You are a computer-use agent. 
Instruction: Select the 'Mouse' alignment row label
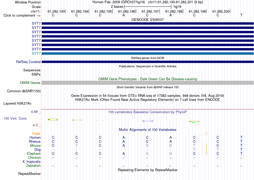(x=35, y=146)
